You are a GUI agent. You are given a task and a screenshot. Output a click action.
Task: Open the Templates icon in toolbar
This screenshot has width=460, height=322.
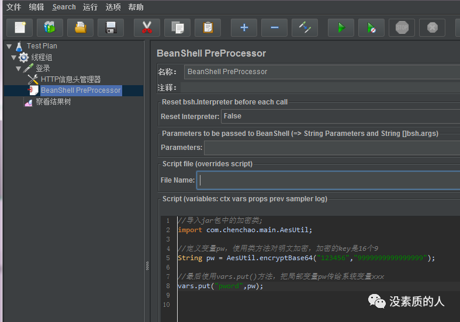pyautogui.click(x=50, y=28)
